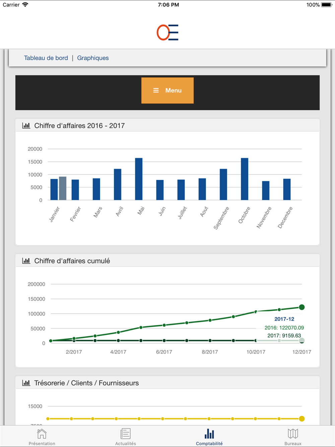Tap the battery indicator in status bar
The width and height of the screenshot is (335, 447).
[327, 5]
